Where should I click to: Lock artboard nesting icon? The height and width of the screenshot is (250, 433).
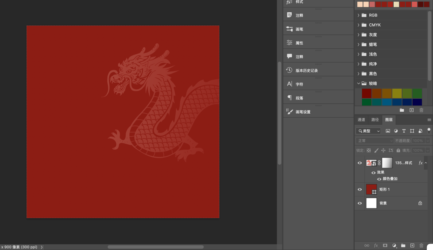pyautogui.click(x=391, y=151)
